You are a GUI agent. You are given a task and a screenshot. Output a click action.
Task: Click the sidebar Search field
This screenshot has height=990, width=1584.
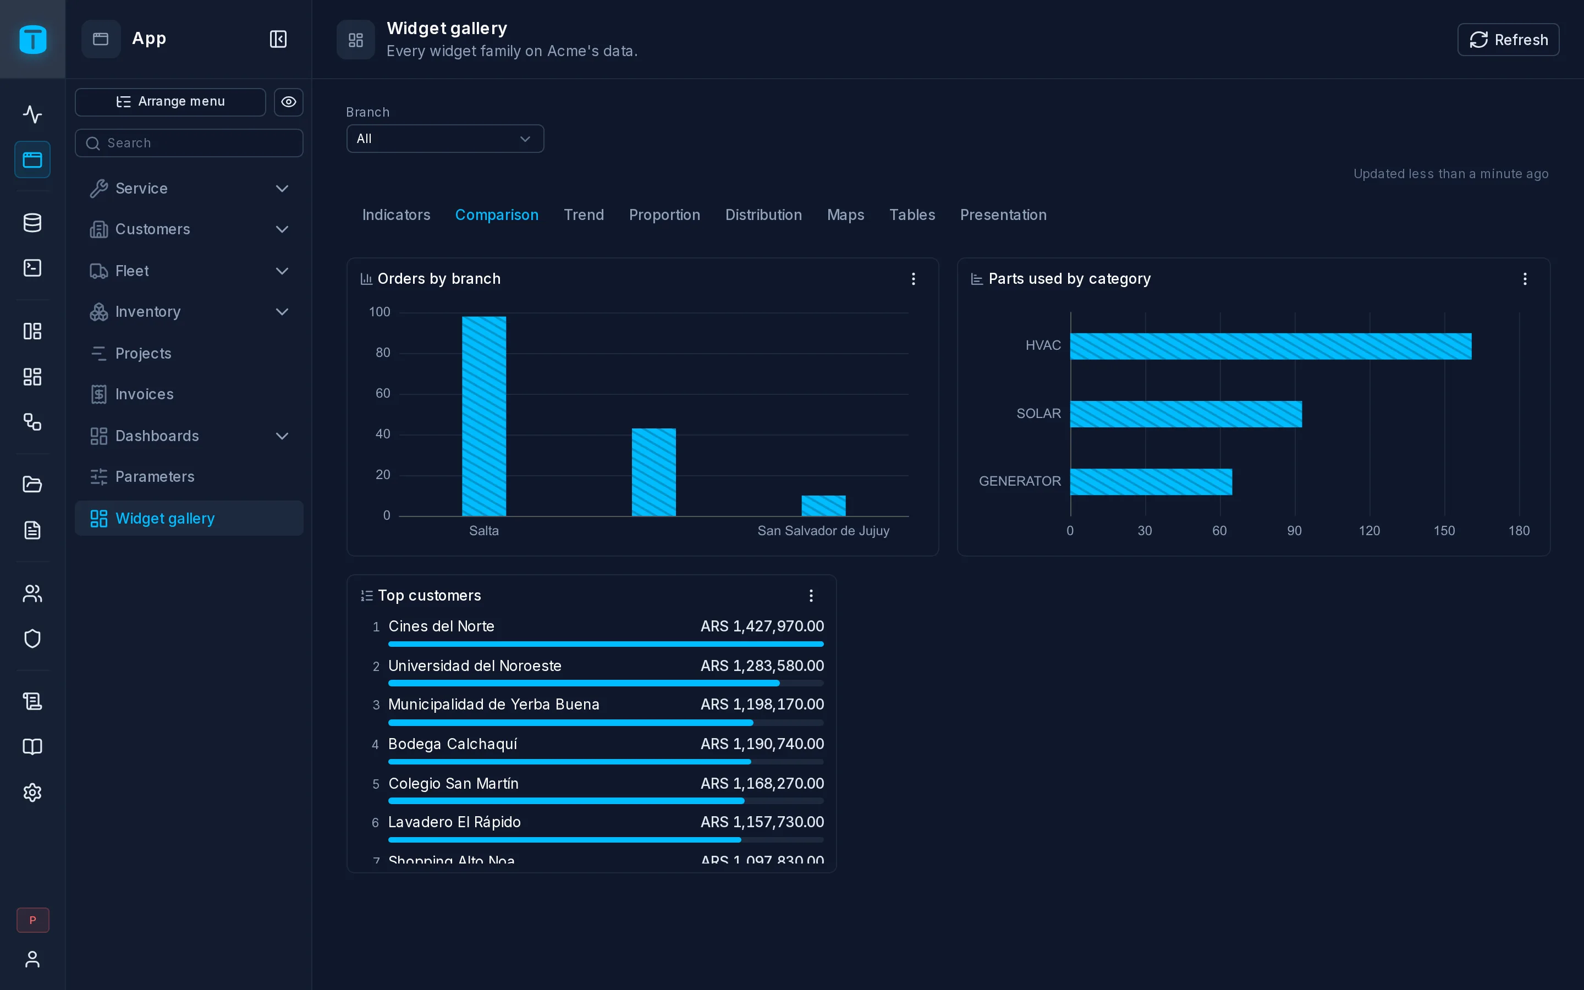(x=189, y=143)
